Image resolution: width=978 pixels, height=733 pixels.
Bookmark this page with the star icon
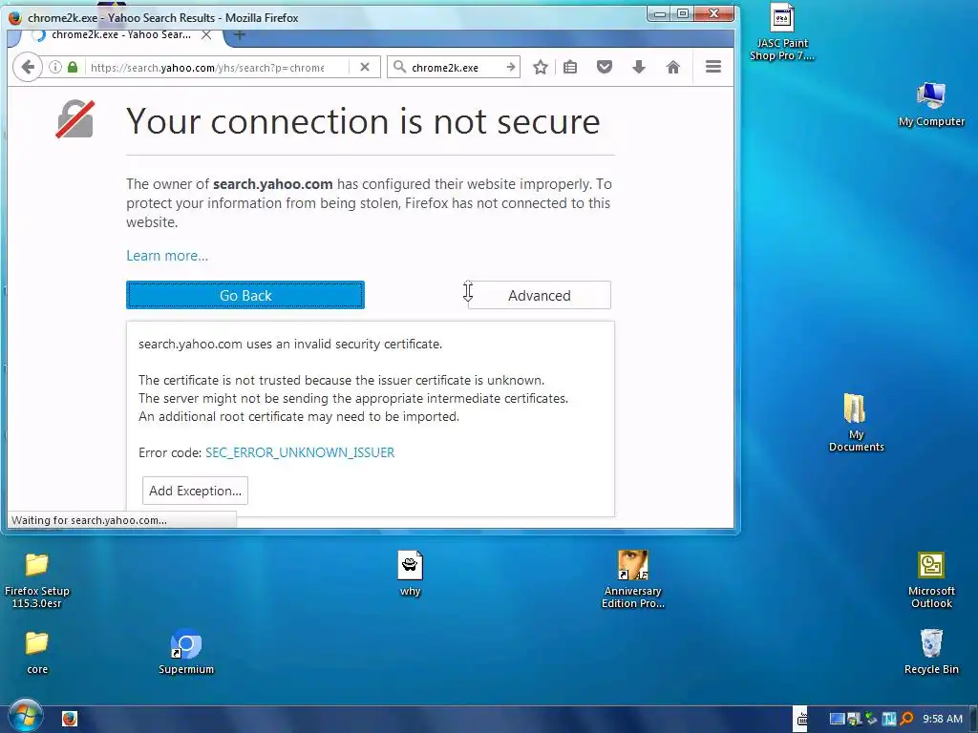point(541,68)
